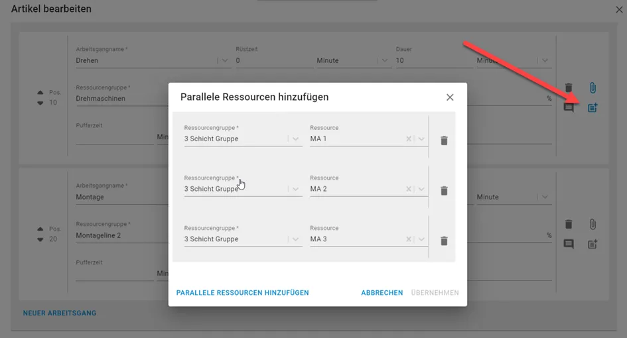Delete the Drehen operation via trash icon
Screen dimensions: 627x338
[568, 87]
